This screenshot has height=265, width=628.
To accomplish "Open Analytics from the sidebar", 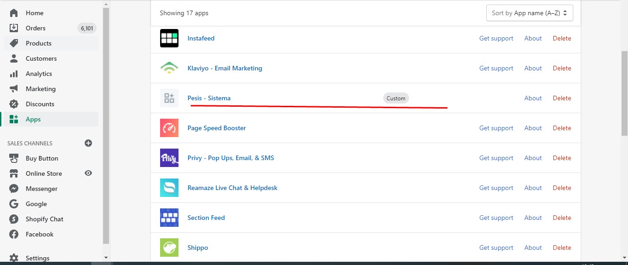I will pyautogui.click(x=39, y=74).
